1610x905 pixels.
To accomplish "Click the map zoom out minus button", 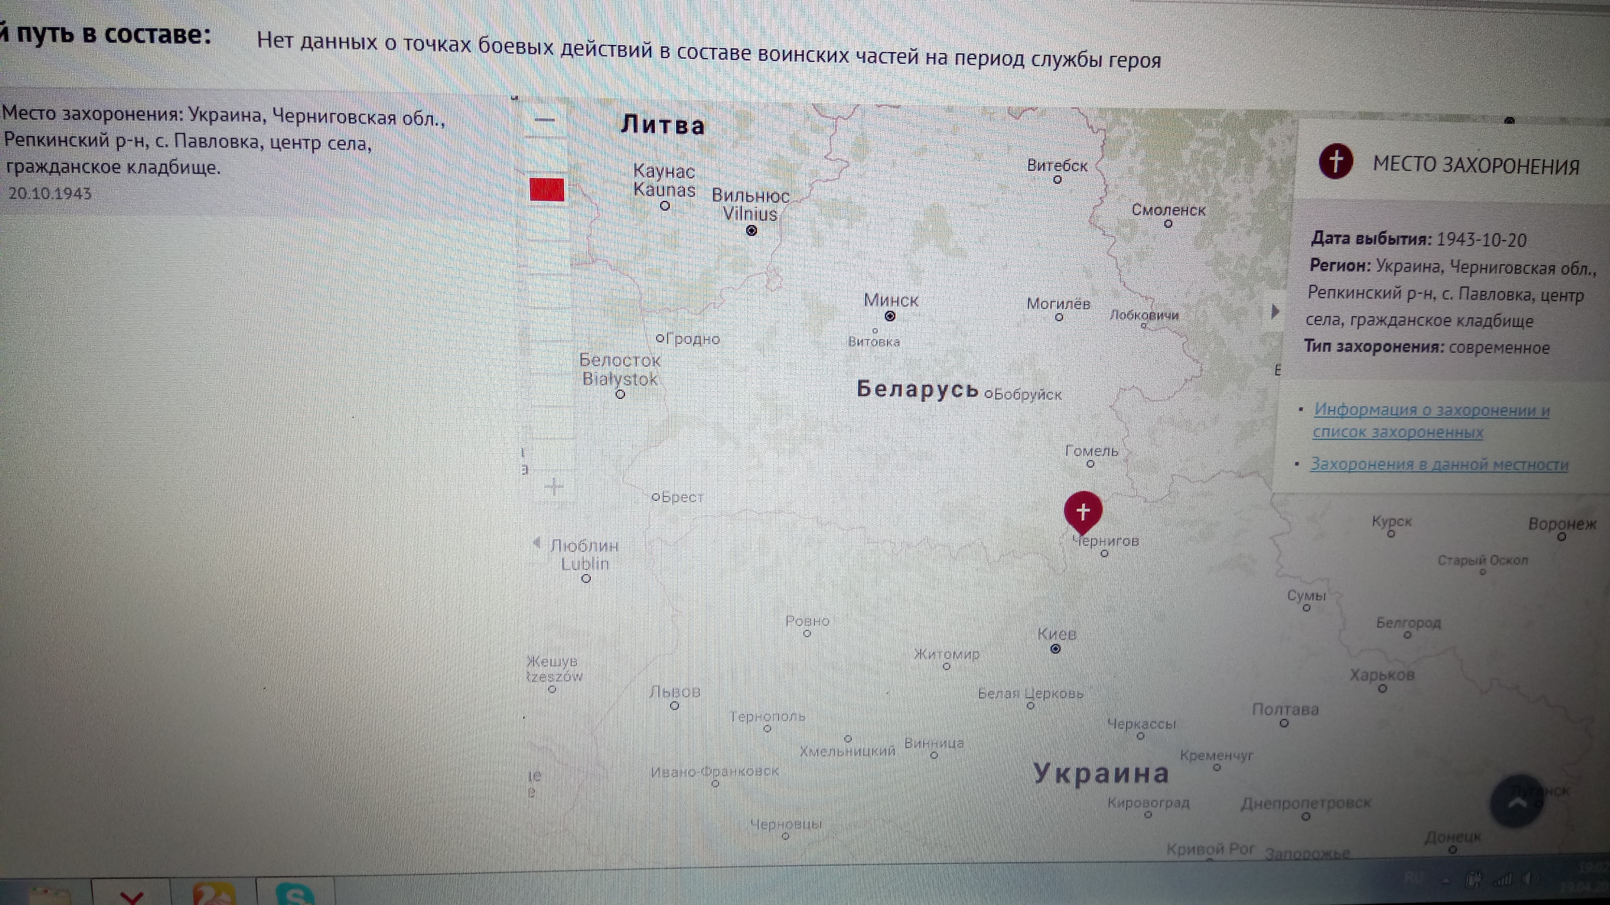I will click(546, 121).
